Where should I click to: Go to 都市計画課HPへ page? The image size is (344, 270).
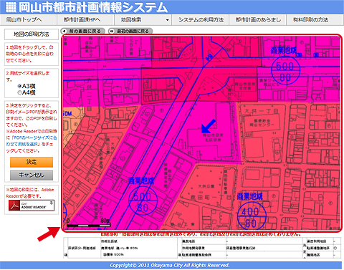point(85,20)
